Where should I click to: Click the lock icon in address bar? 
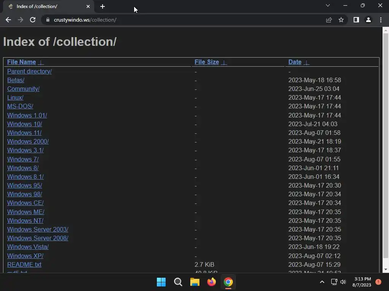pos(48,20)
